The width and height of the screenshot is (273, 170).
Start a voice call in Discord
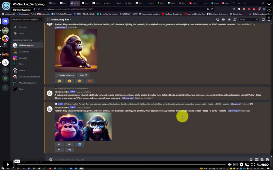(218, 19)
